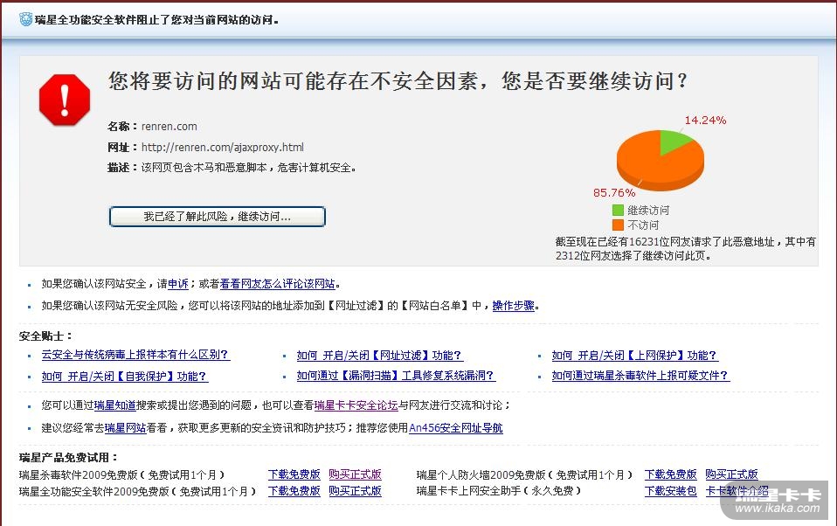The image size is (837, 526).
Task: Click the '瑞星全功能安全软件阻止了您对当前网站的访问' title
Action: point(156,20)
